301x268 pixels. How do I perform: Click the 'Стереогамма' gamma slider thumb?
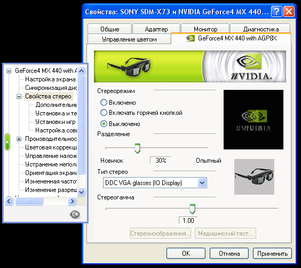tap(192, 209)
